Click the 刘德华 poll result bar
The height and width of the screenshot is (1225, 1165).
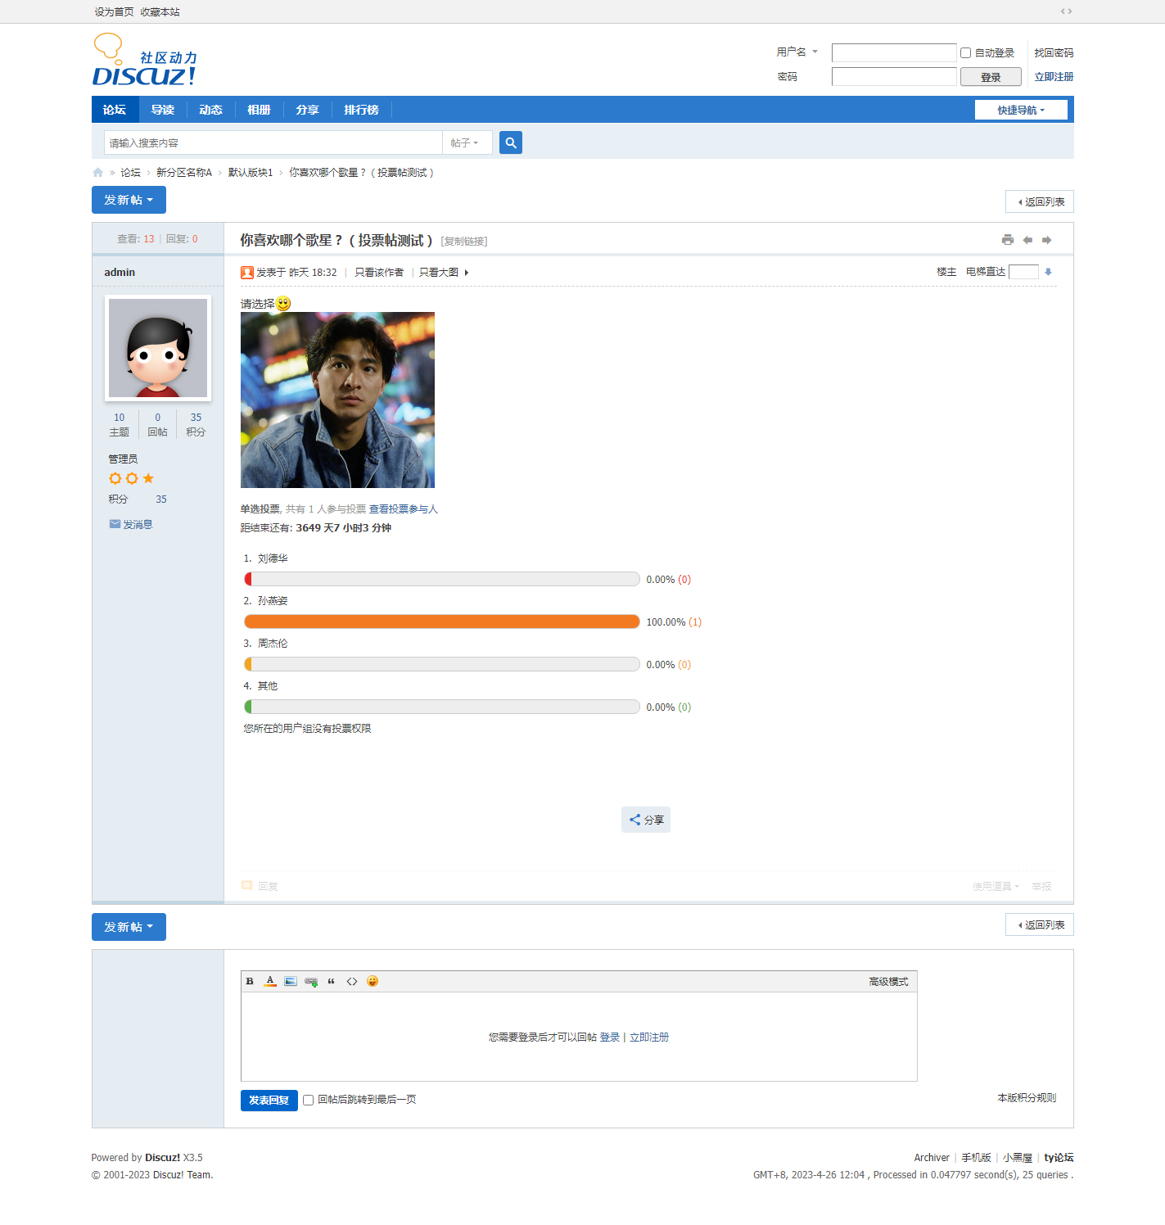coord(442,579)
